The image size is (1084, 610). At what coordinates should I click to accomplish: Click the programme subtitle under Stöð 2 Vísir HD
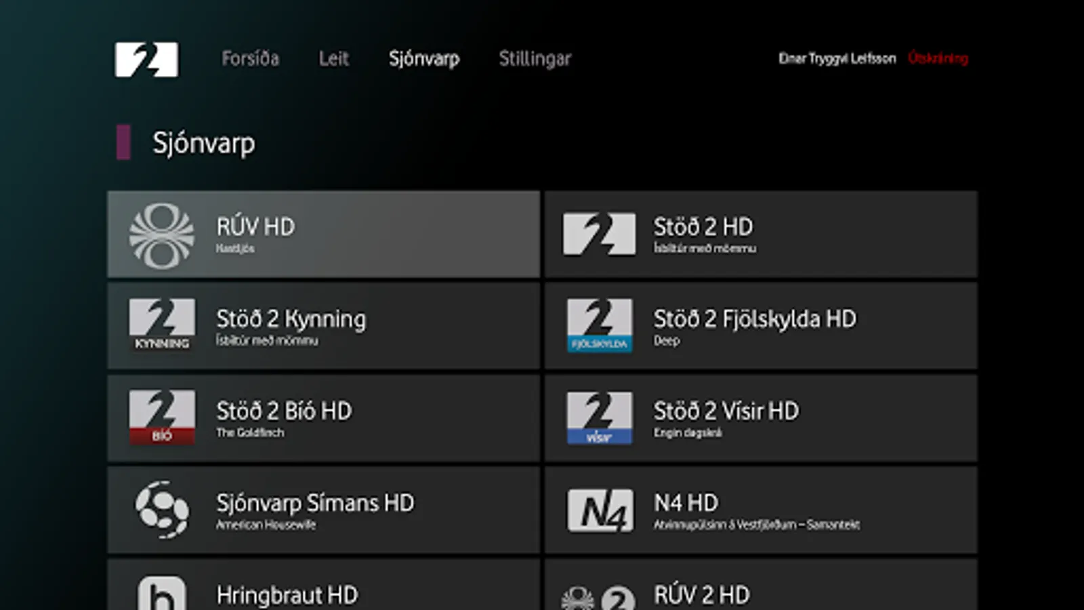pyautogui.click(x=688, y=433)
